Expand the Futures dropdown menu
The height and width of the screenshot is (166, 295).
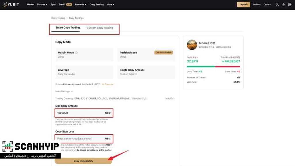coord(42,5)
